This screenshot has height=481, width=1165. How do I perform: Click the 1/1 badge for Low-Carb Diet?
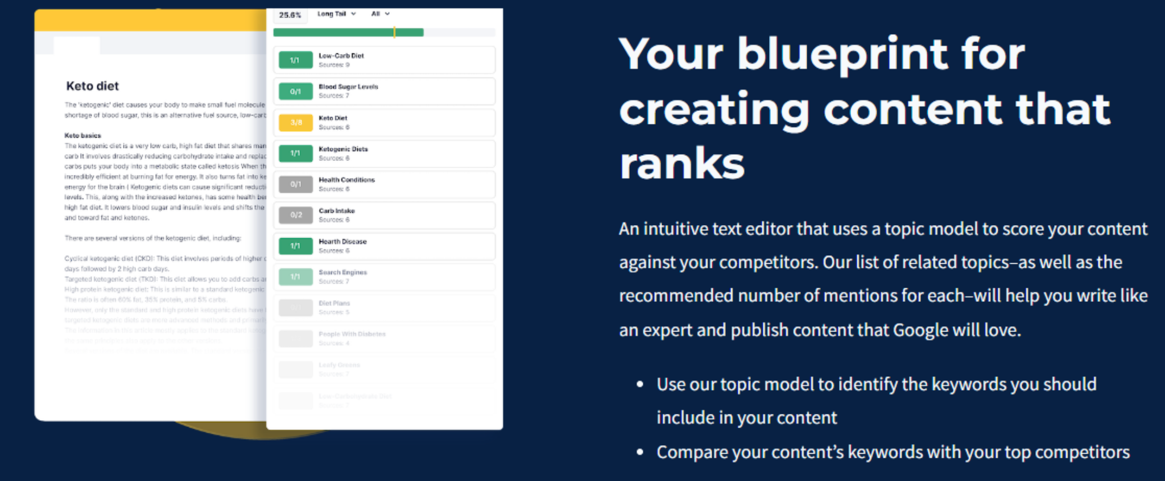[x=295, y=60]
